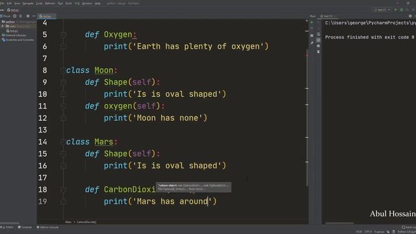Open the Tools menu
Image resolution: width=416 pixels, height=234 pixels.
coord(68,3)
